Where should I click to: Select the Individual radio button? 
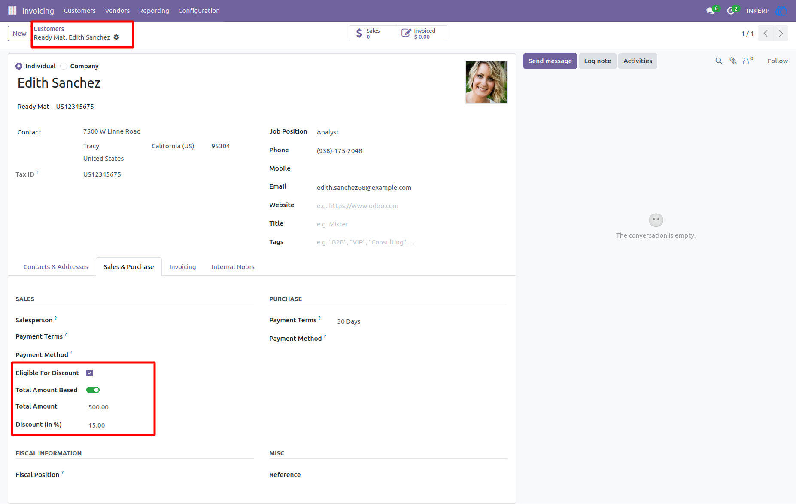click(19, 66)
